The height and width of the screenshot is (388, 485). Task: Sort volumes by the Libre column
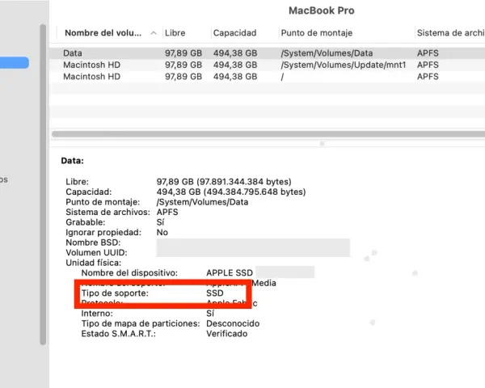point(175,33)
